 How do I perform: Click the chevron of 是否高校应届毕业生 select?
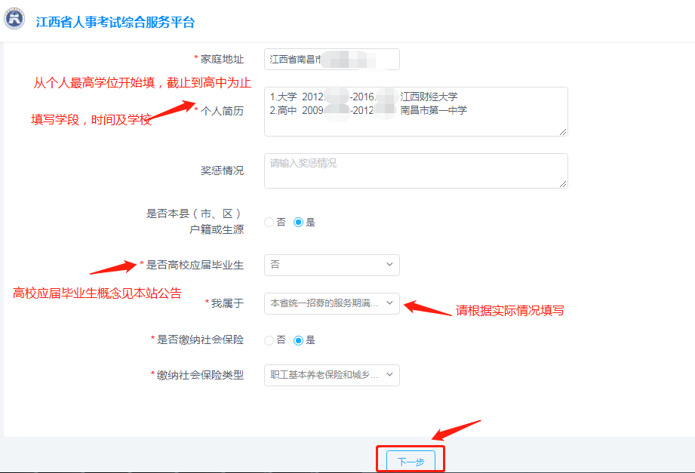tap(389, 264)
